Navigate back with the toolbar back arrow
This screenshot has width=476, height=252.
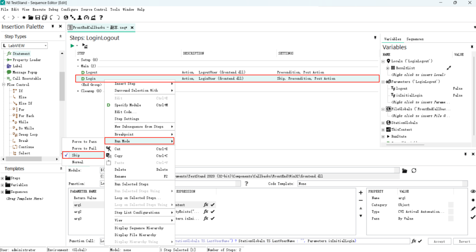(4, 18)
